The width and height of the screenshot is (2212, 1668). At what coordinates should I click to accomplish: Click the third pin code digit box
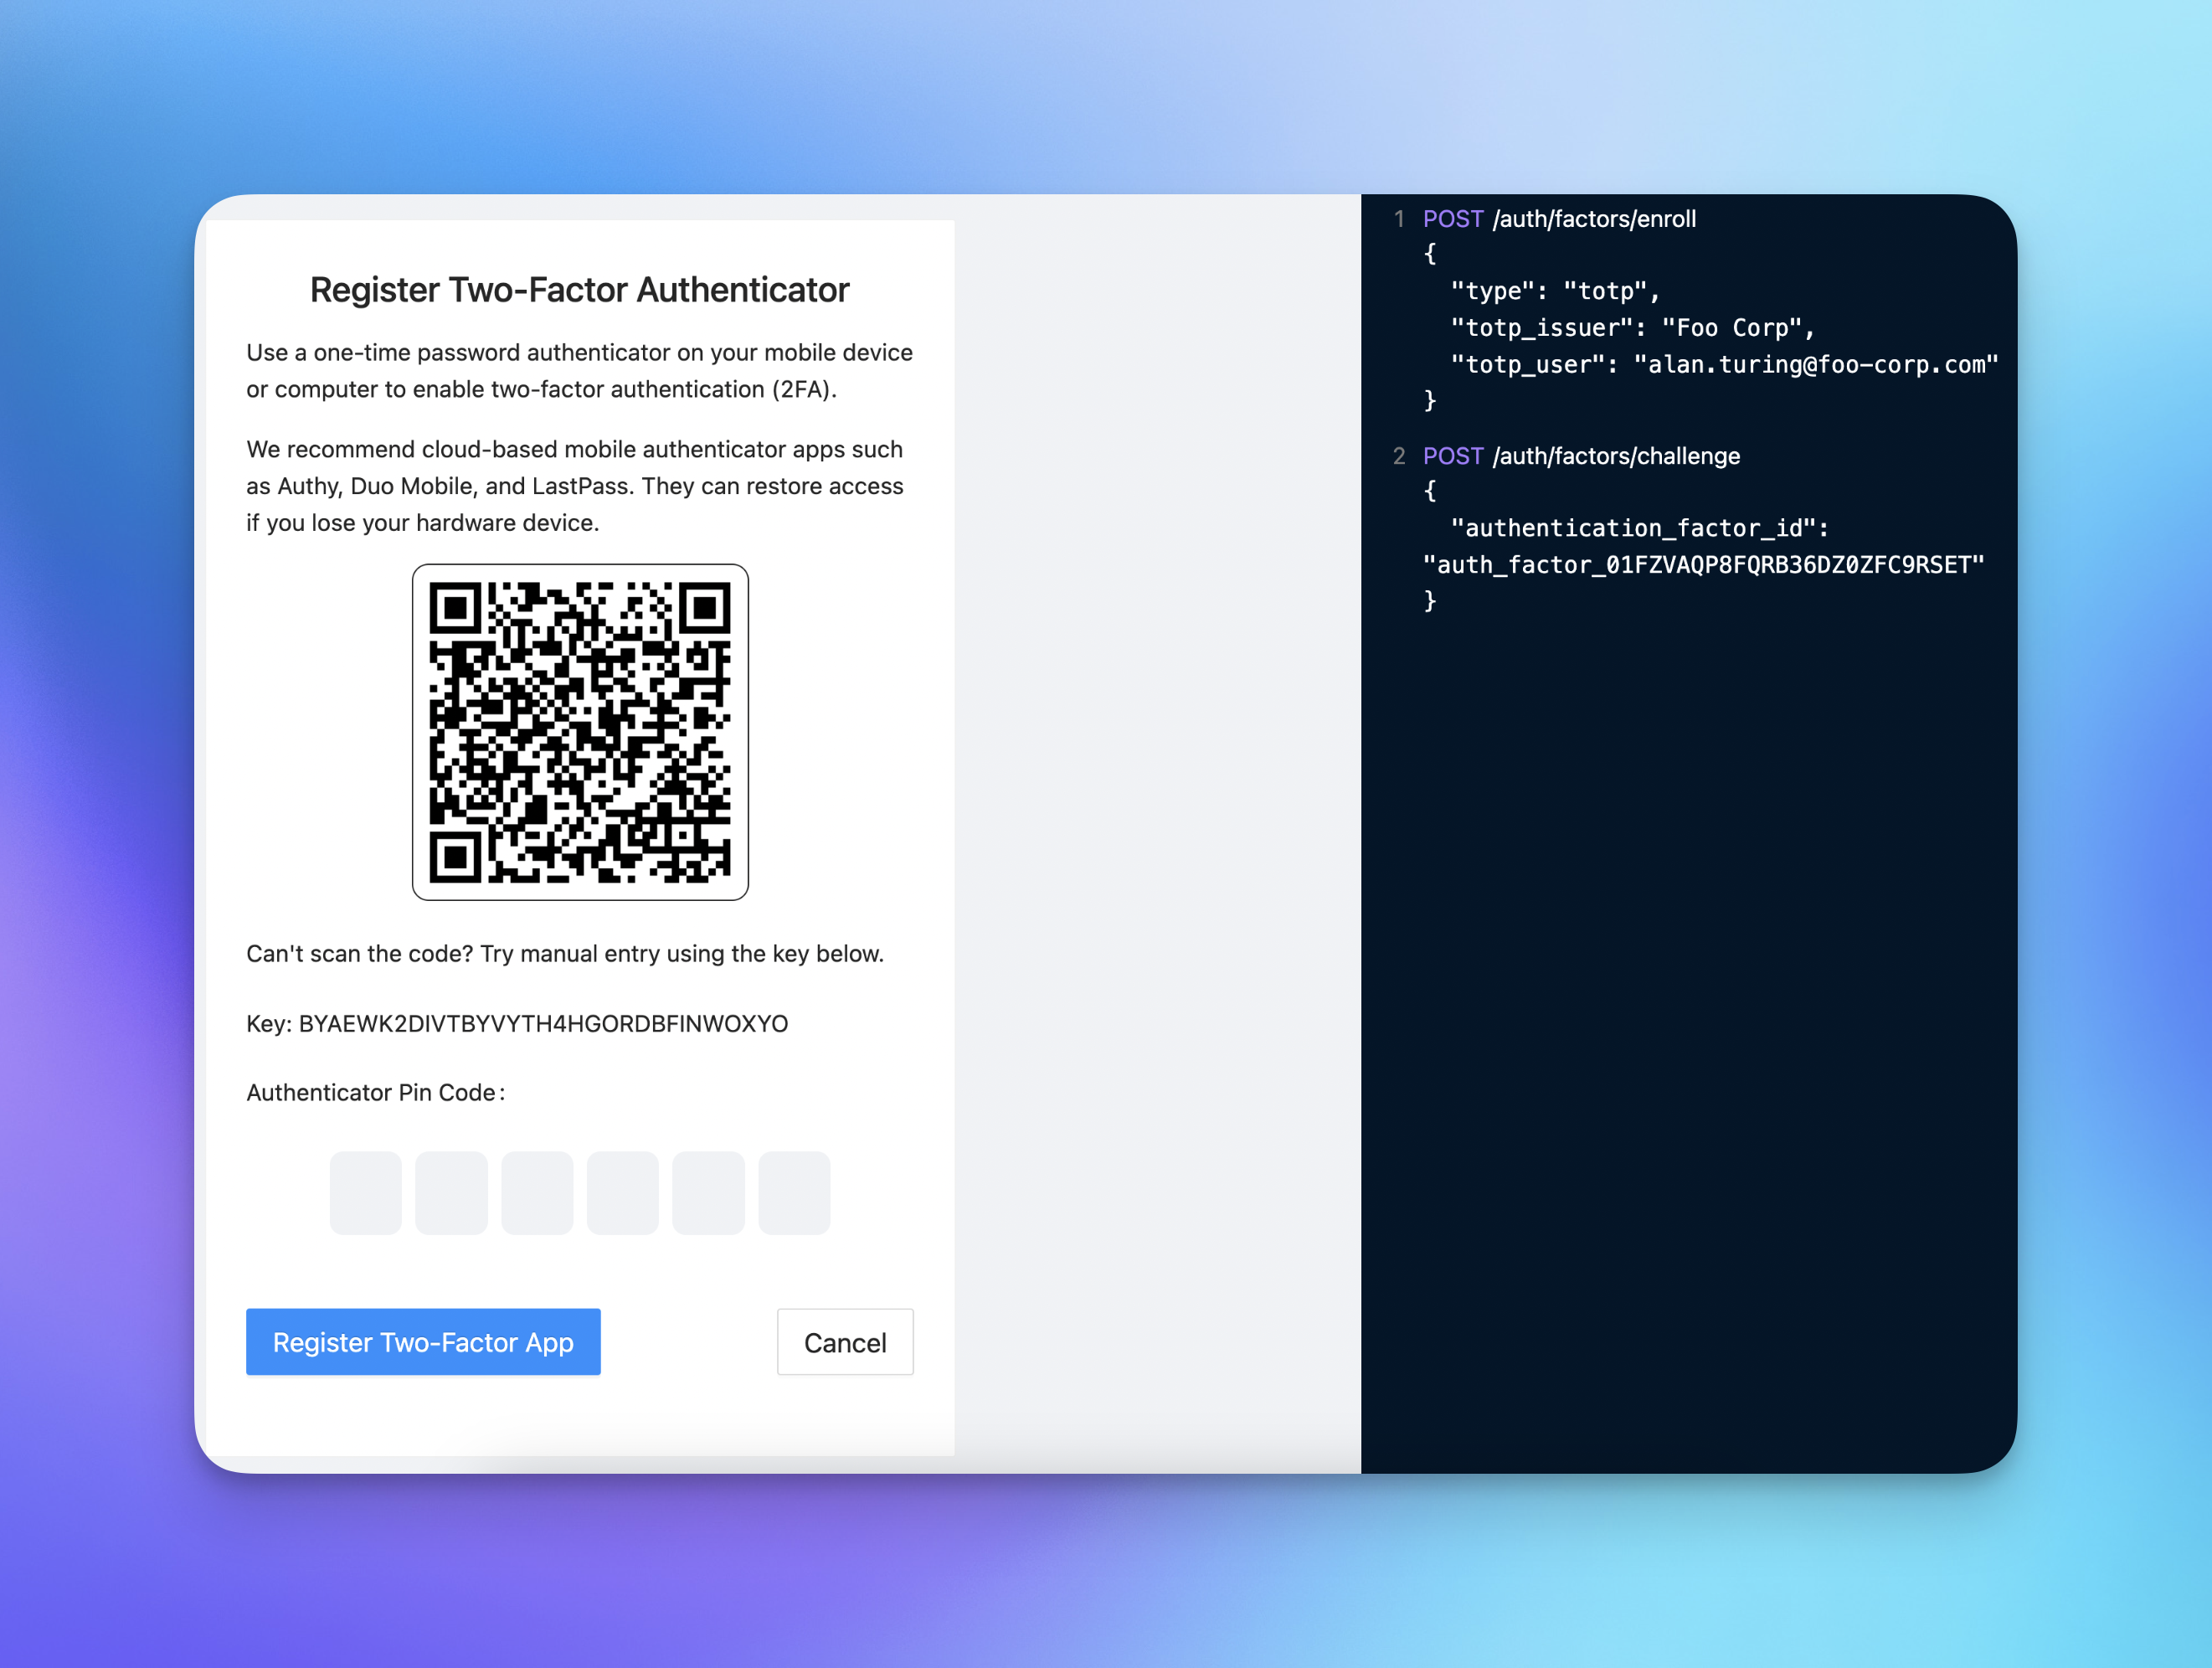[537, 1192]
